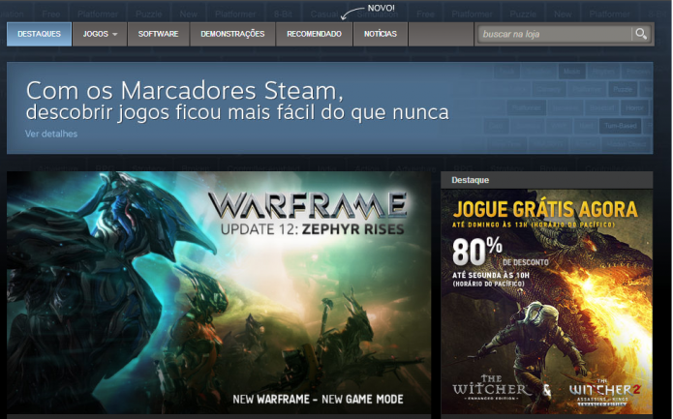Image resolution: width=673 pixels, height=419 pixels.
Task: Click 'New Warframe - New Game Mode' caption
Action: tap(318, 400)
